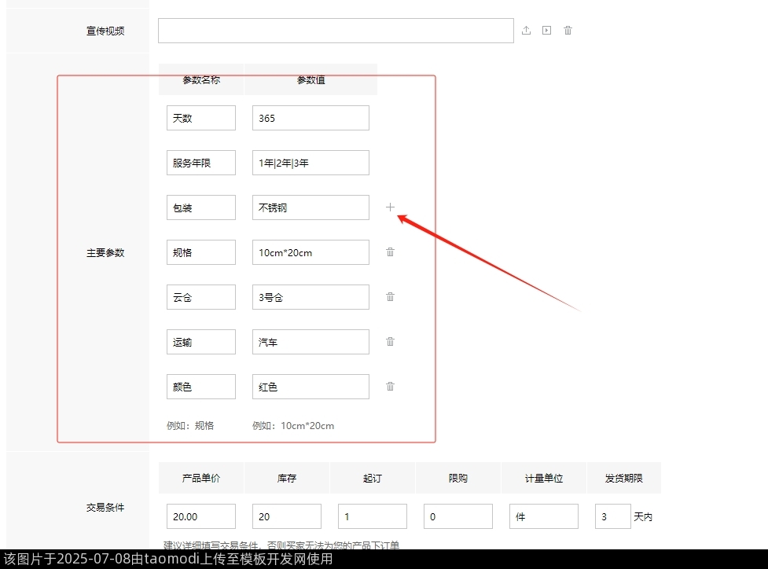Delete the 云仓 parameter with its trash icon
Screen dimensions: 768x569
[390, 296]
